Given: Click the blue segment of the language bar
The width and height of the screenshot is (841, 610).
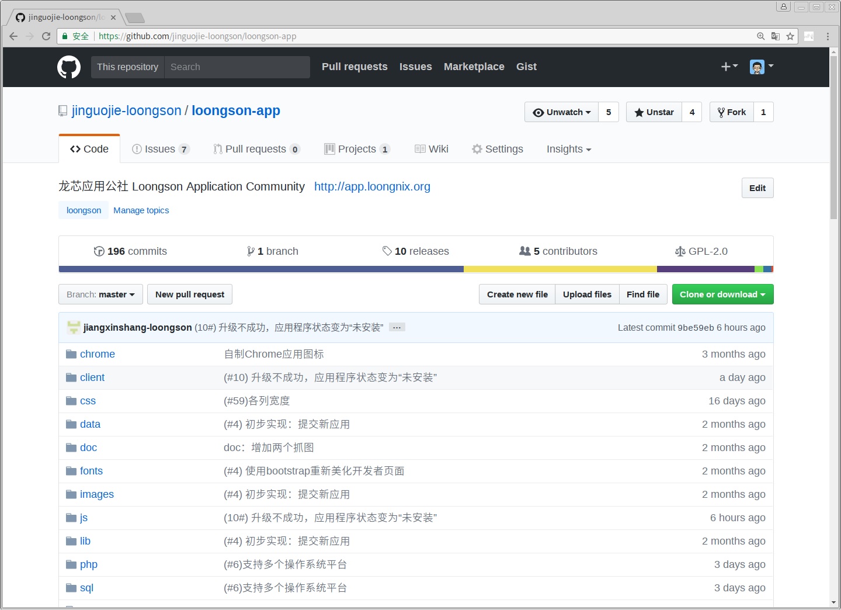Looking at the screenshot, I should [x=261, y=269].
